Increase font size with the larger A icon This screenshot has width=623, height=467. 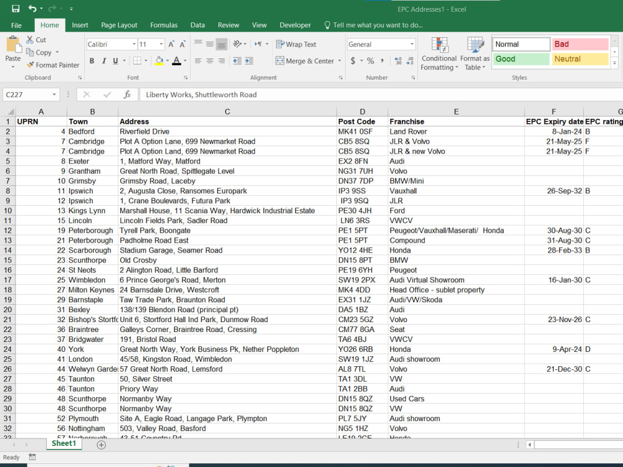(171, 44)
